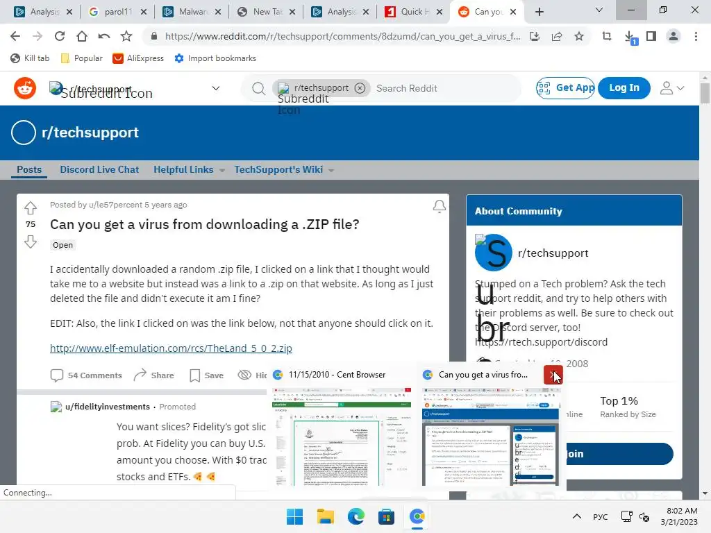
Task: Click the share page icon in address bar
Action: [x=557, y=36]
